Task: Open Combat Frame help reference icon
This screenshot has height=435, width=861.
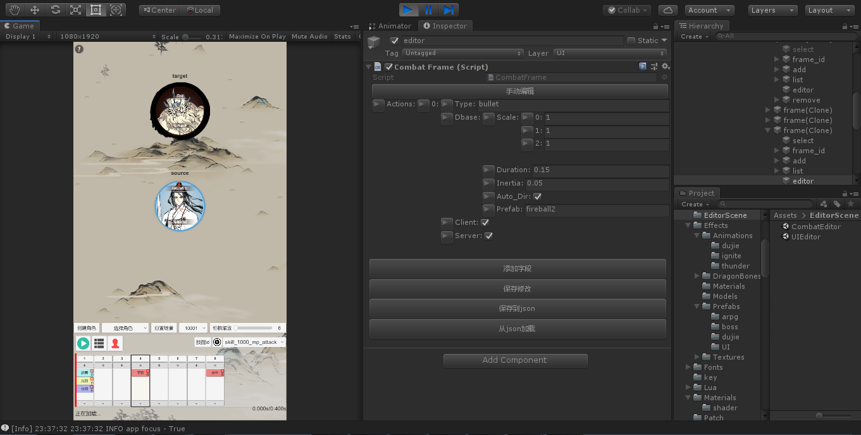Action: pyautogui.click(x=643, y=66)
